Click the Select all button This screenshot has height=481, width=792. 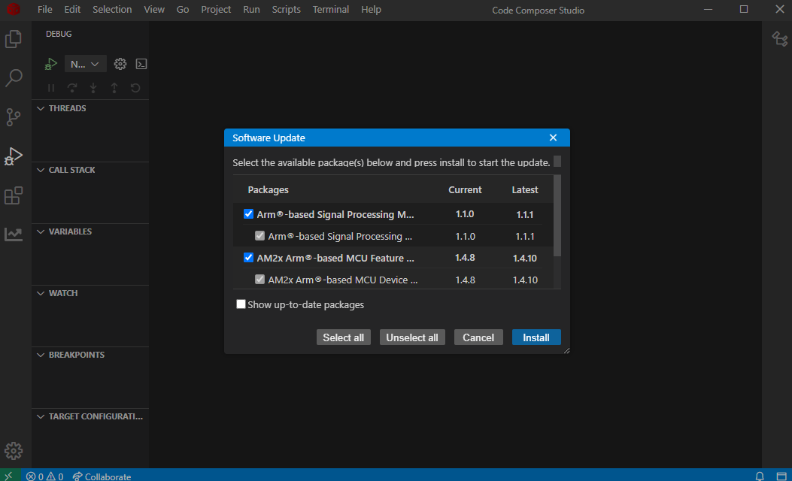click(x=344, y=337)
